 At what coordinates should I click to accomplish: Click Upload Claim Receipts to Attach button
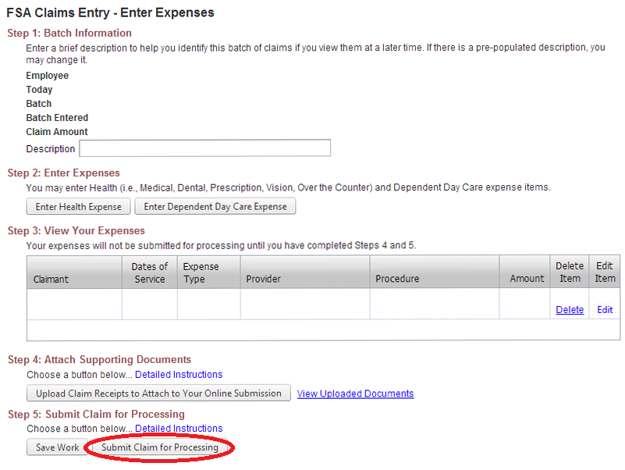pos(158,393)
